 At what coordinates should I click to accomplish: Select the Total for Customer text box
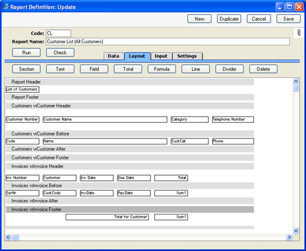(x=107, y=217)
